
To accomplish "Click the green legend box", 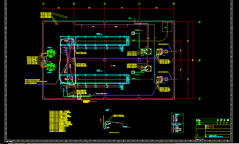I will (178, 121).
